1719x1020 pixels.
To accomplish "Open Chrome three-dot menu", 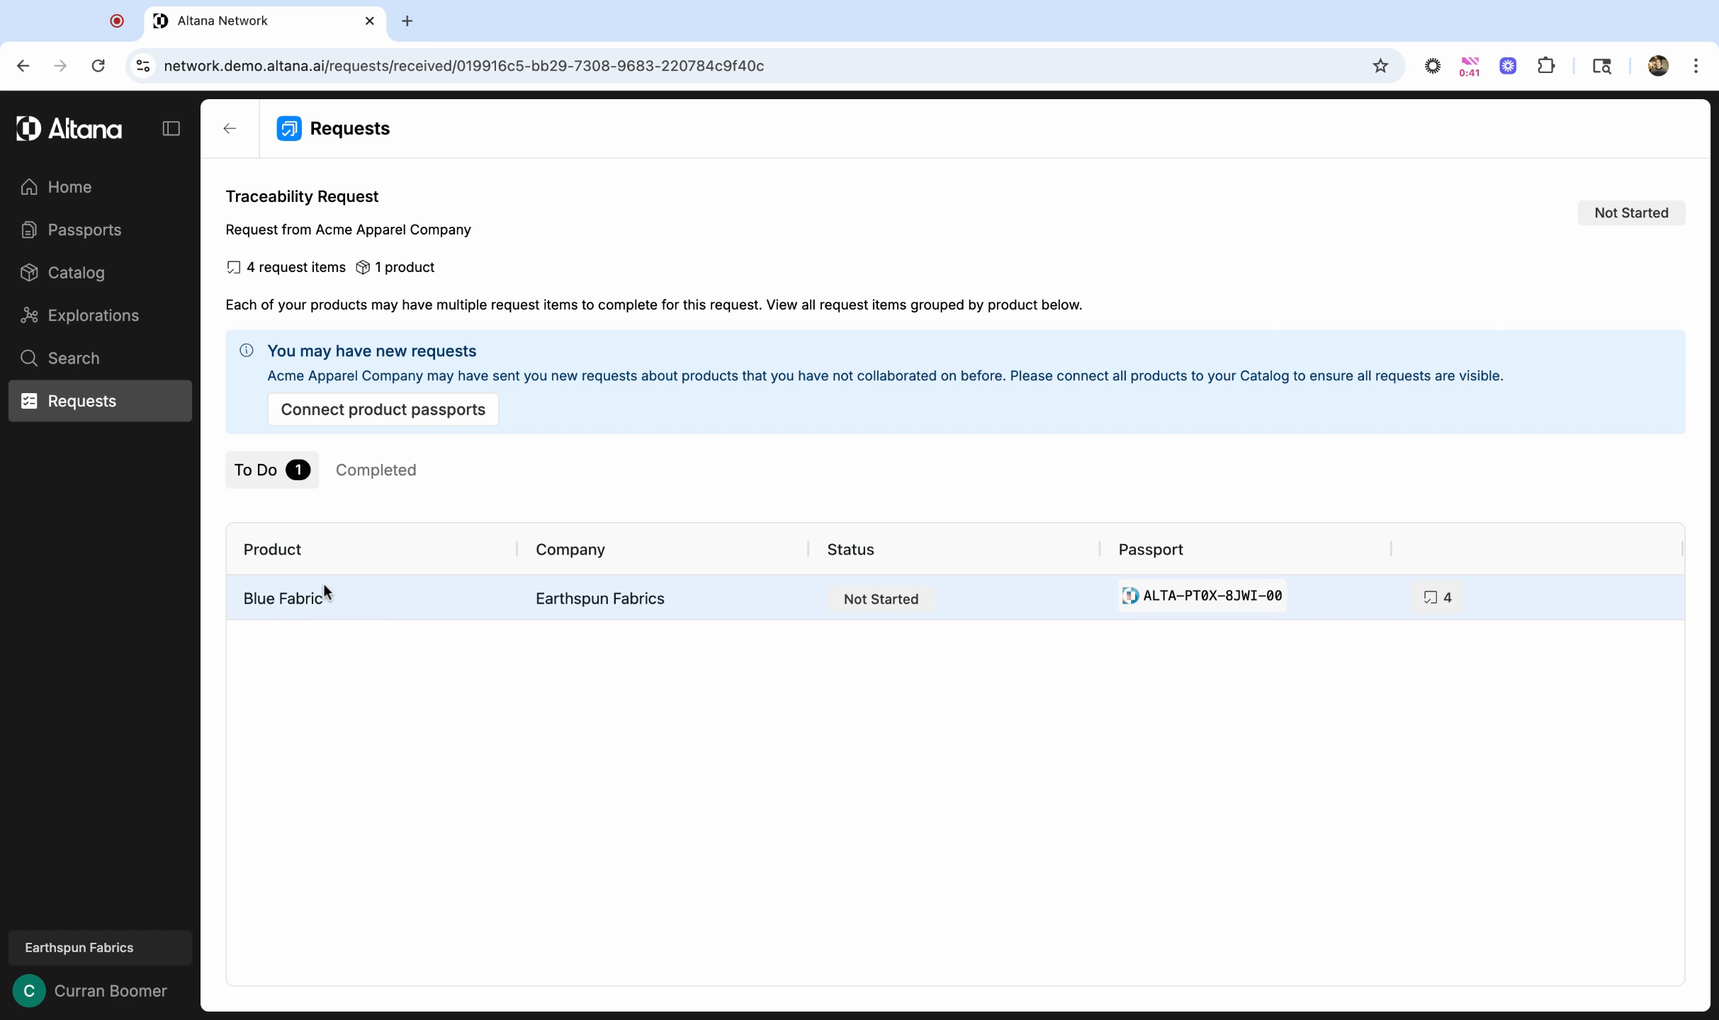I will [x=1696, y=66].
